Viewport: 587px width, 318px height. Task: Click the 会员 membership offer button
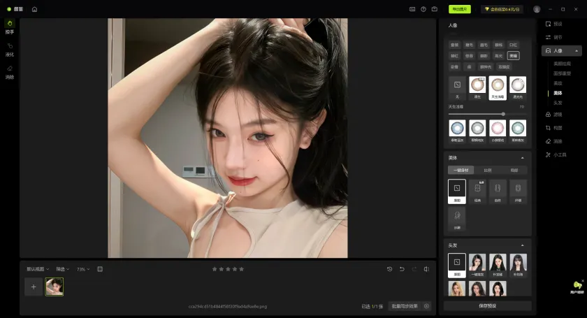point(502,9)
